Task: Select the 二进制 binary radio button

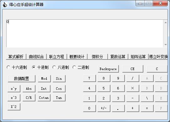Action: 74,67
